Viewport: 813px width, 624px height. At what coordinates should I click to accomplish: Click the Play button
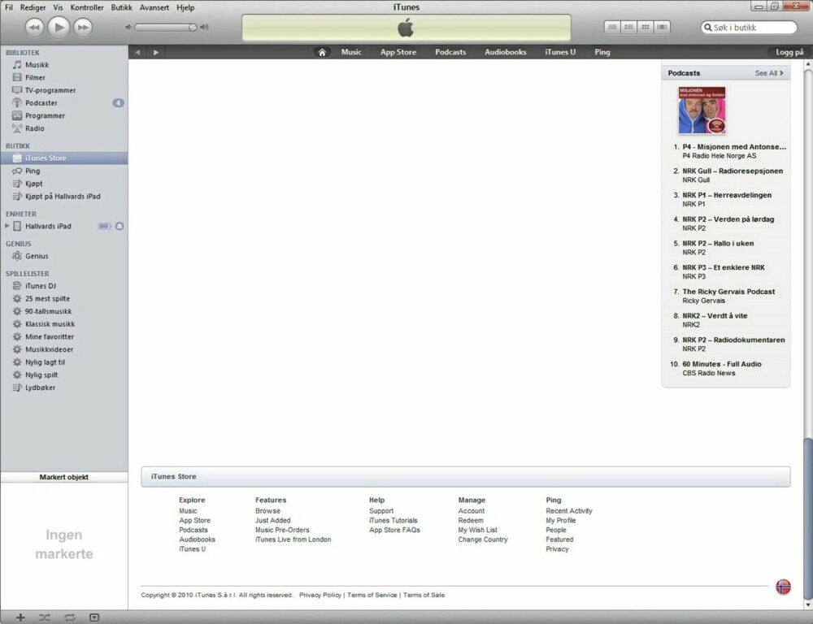tap(59, 27)
